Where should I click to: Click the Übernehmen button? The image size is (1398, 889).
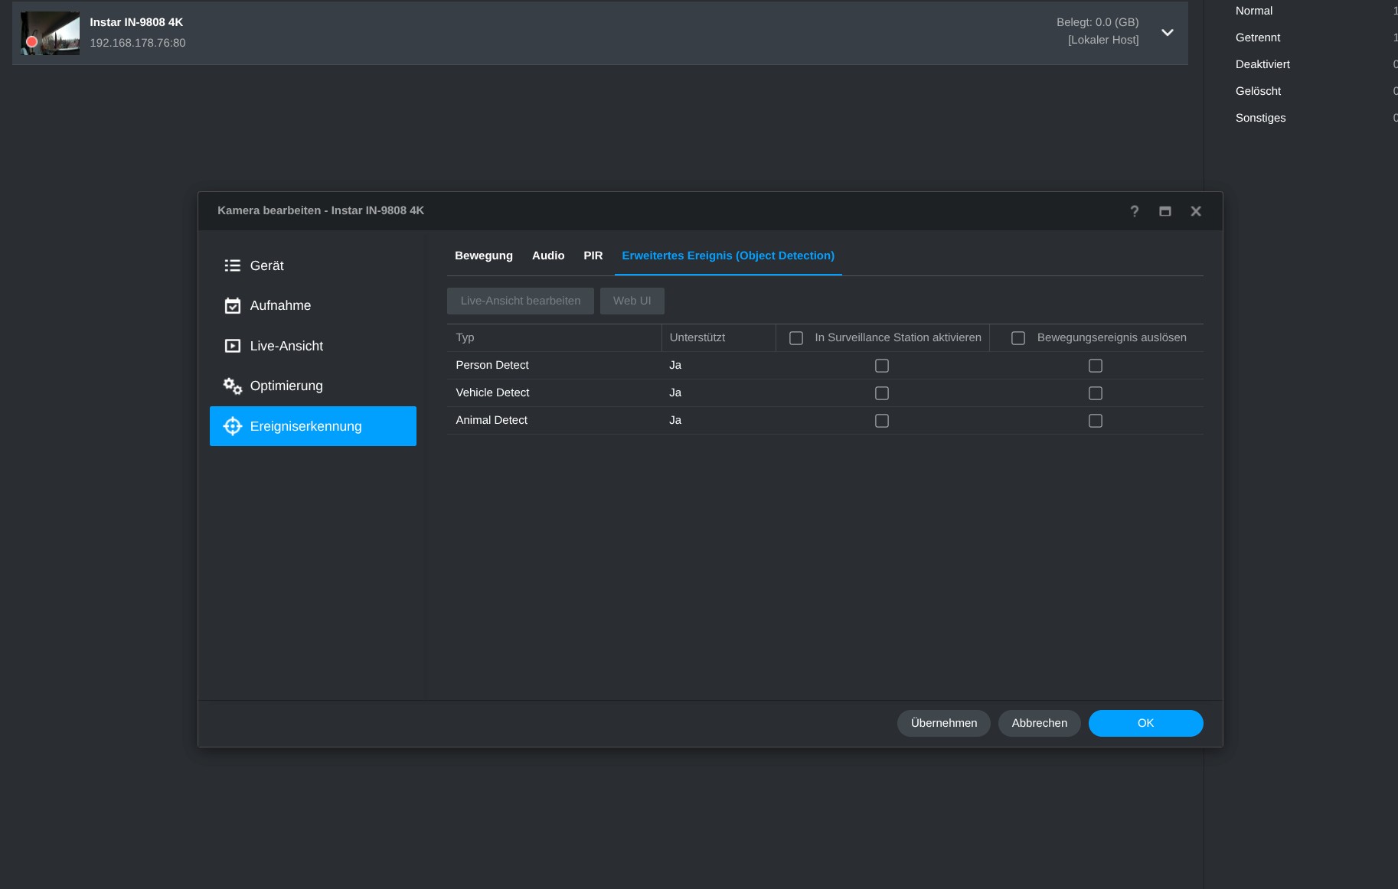pyautogui.click(x=943, y=723)
